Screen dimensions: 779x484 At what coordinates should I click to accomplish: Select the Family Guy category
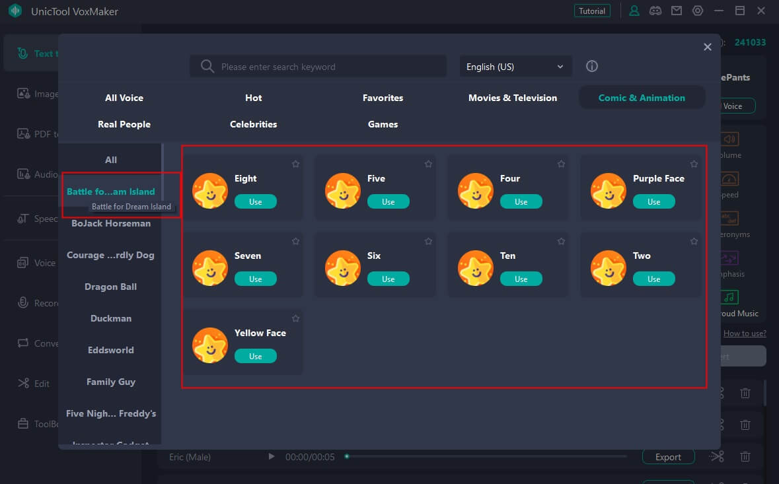(x=111, y=382)
